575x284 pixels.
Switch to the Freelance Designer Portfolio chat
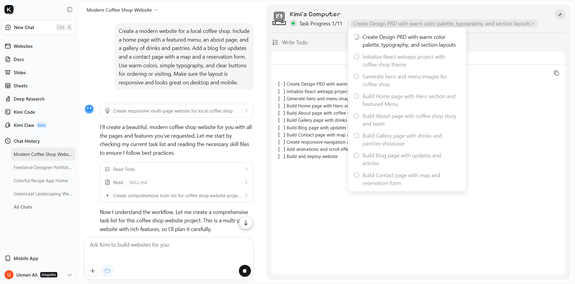(x=43, y=168)
